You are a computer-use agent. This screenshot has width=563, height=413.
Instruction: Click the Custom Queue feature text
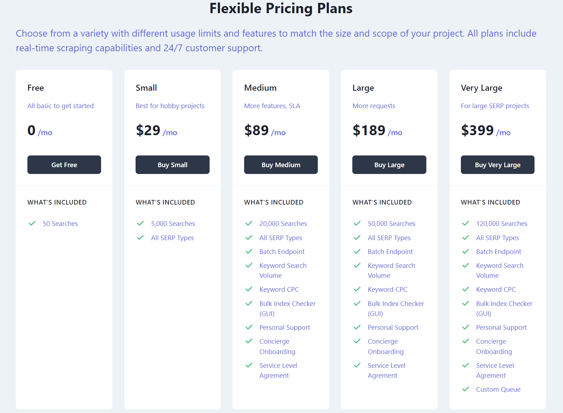498,389
